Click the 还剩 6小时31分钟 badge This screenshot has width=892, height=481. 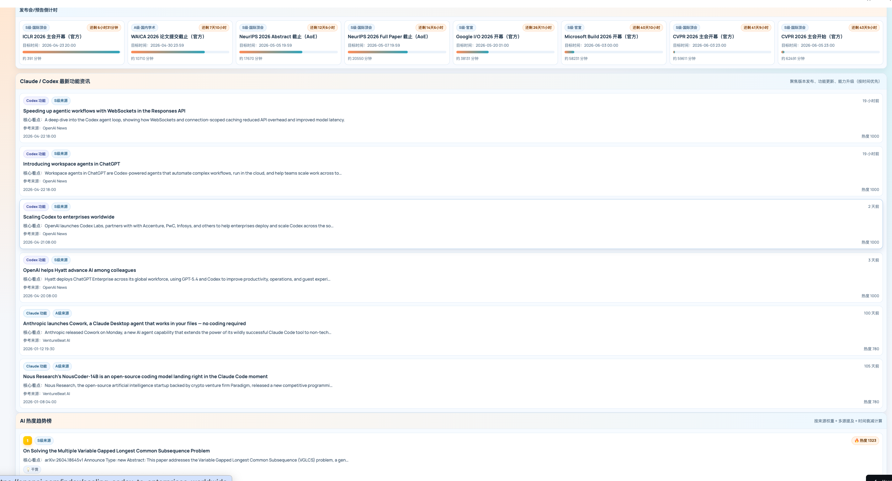[104, 28]
